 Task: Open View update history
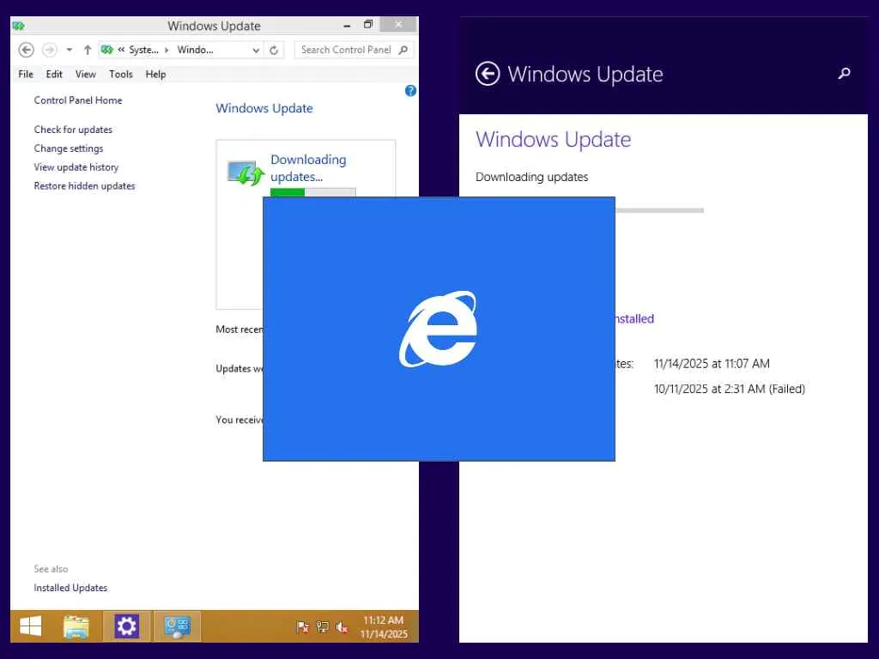[76, 167]
